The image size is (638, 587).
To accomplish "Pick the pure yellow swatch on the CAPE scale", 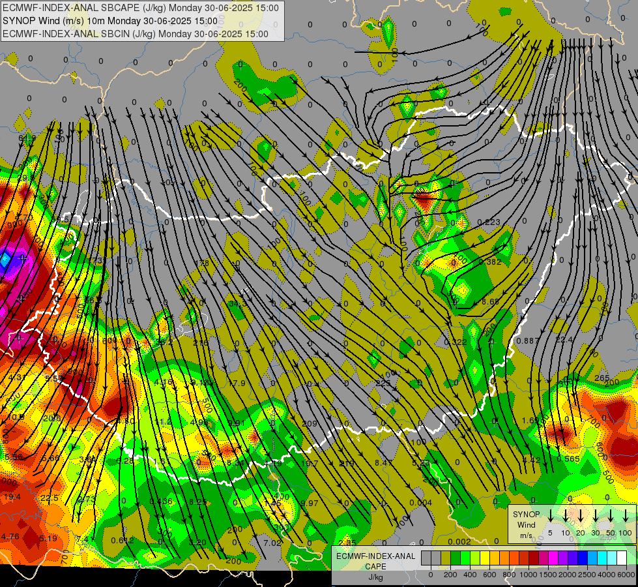I will coord(485,558).
